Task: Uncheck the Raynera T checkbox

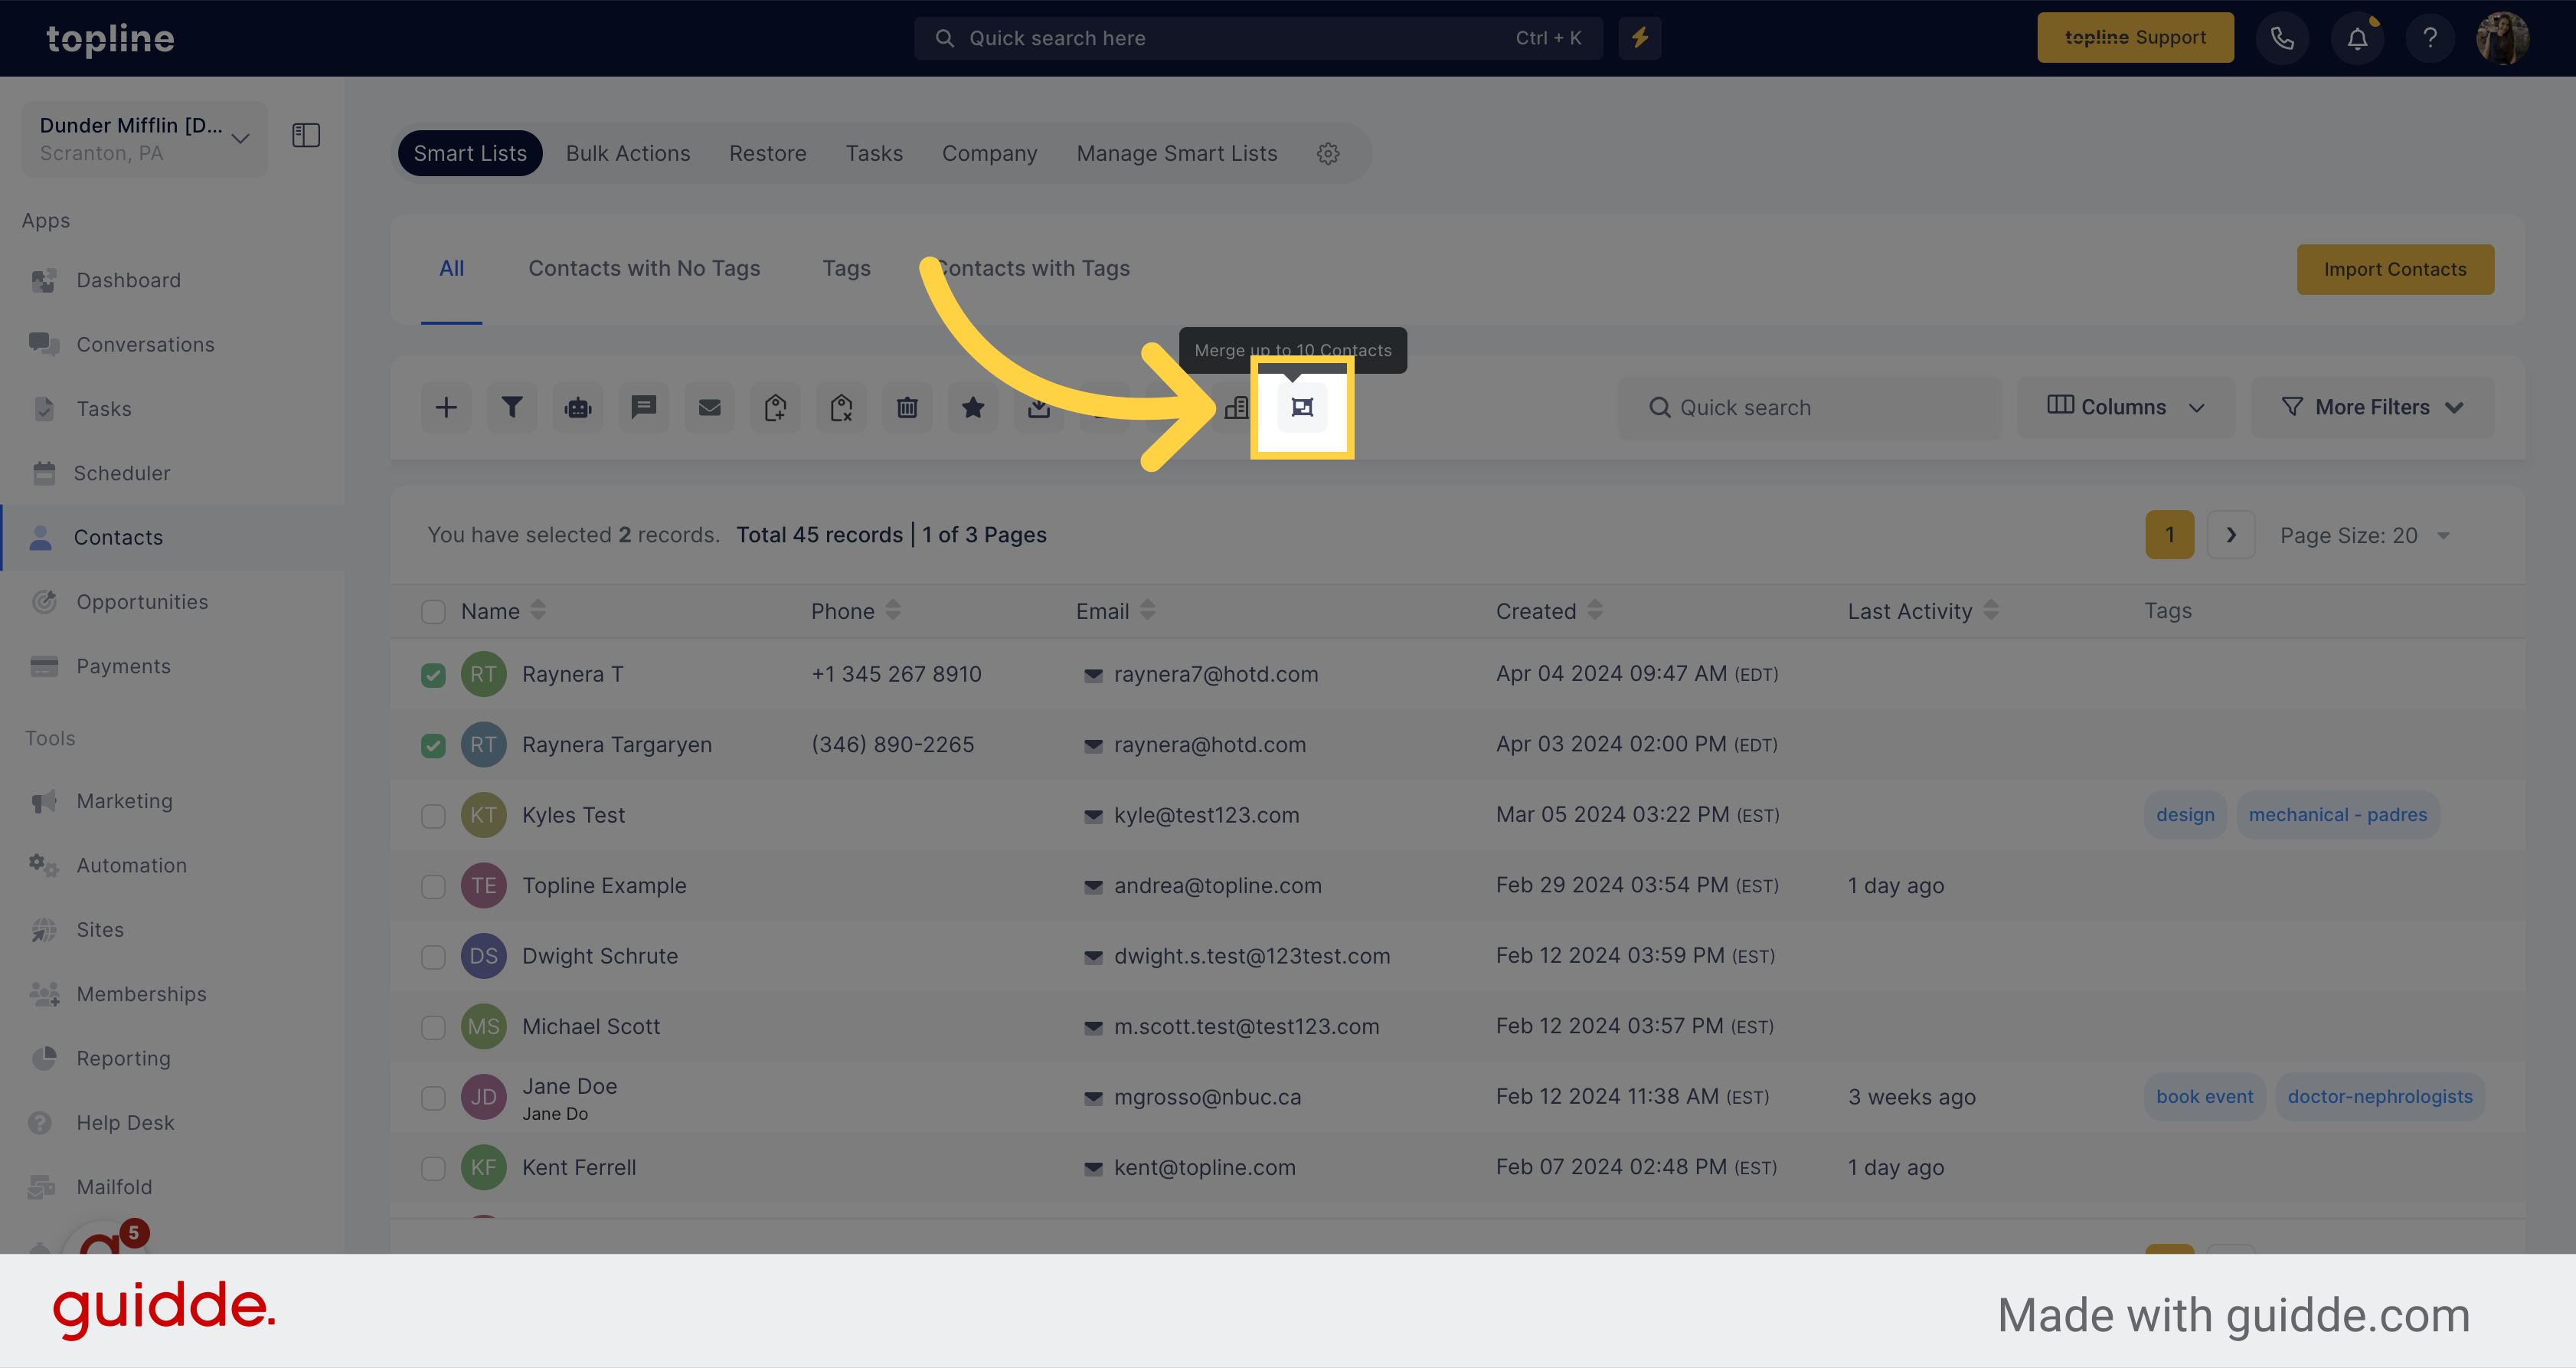Action: point(433,675)
